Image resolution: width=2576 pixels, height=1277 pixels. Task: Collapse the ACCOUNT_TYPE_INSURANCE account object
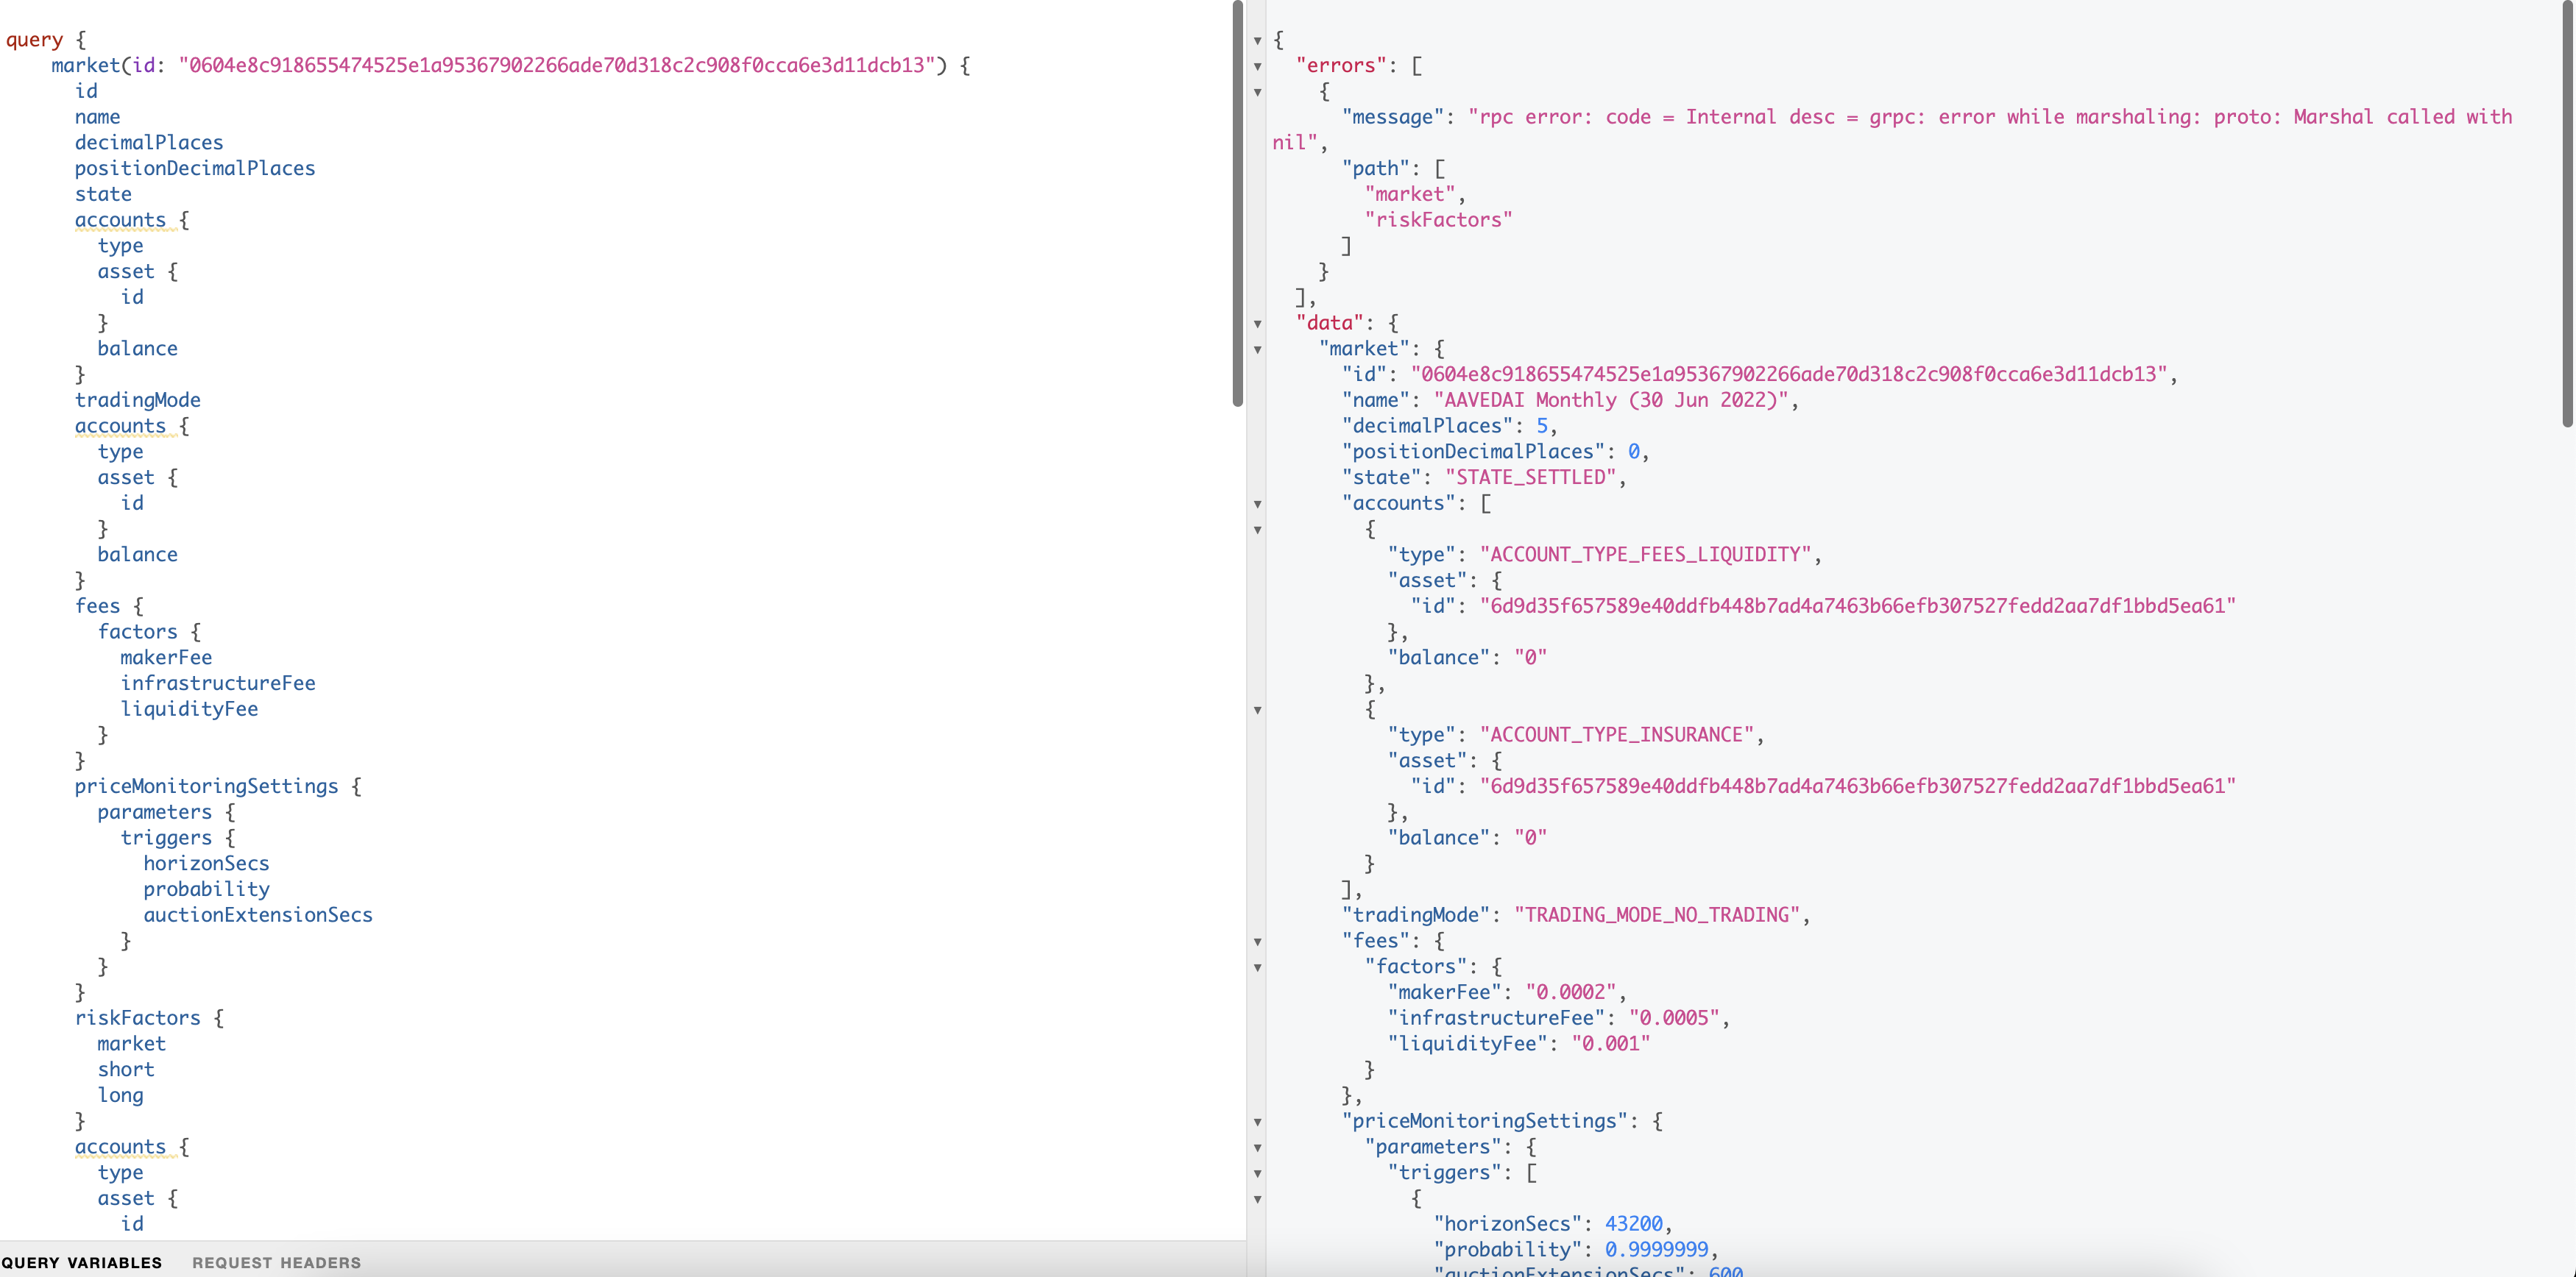pos(1257,711)
